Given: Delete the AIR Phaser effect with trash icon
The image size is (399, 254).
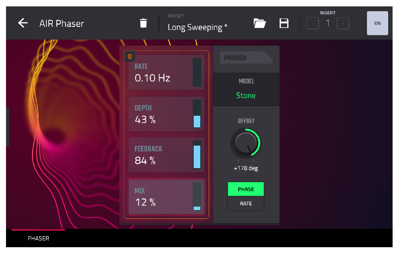Looking at the screenshot, I should click(143, 23).
